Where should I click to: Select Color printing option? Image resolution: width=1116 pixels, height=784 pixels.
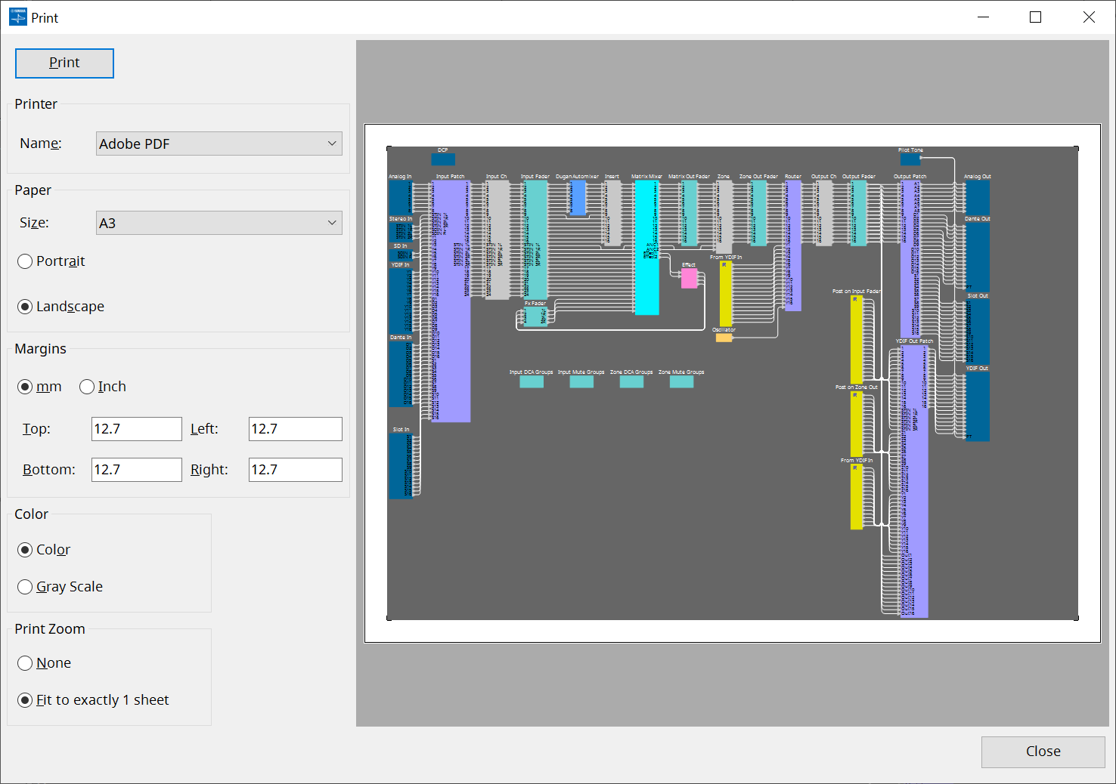25,550
